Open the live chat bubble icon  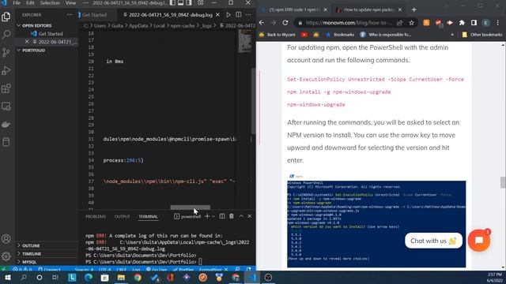coord(479,241)
